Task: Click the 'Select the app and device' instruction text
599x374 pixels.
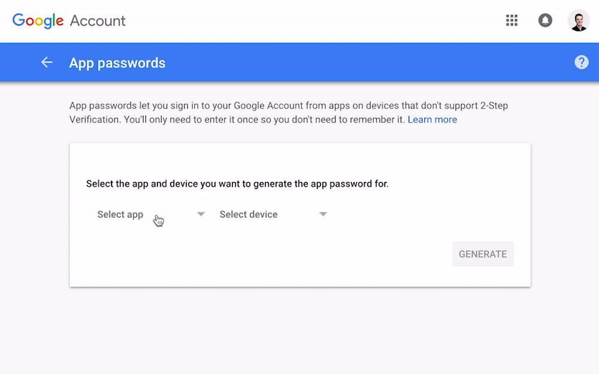Action: [237, 184]
